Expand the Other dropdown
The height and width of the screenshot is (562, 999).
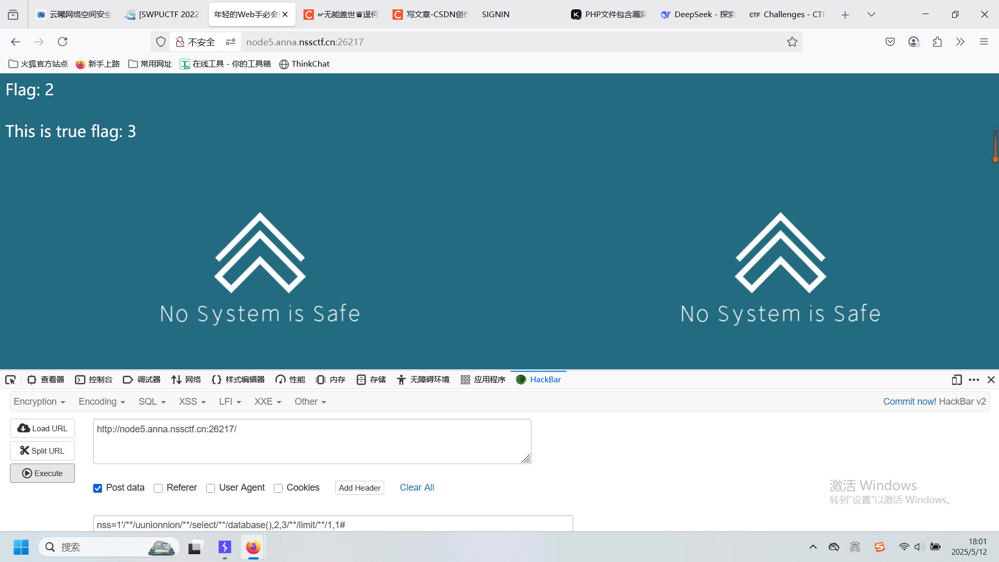pyautogui.click(x=310, y=402)
